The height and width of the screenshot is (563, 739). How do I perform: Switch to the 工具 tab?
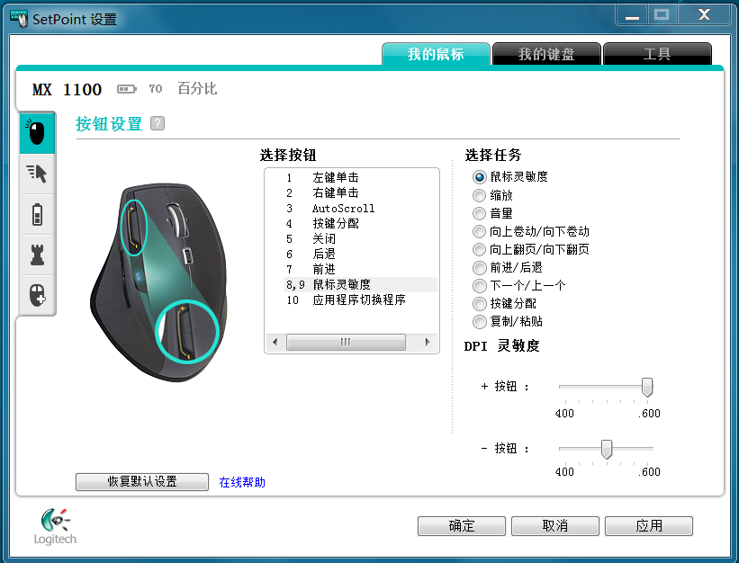pyautogui.click(x=657, y=54)
